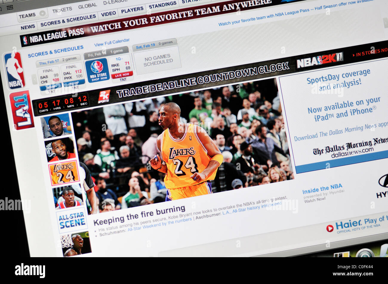Open All-Star Weekend by the numbers link
Viewport: 388px width, 284px height.
160,224
